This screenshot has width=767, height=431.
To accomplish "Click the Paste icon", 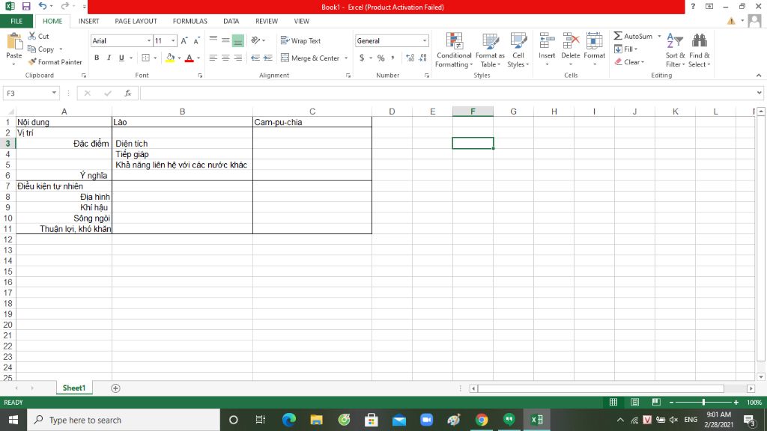I will pyautogui.click(x=13, y=42).
